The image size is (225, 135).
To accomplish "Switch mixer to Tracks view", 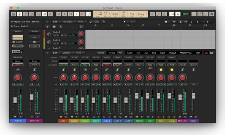I will [x=112, y=53].
